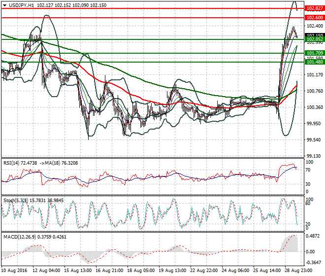Click the 100.360 price scale value
The width and height of the screenshot is (325, 276).
pyautogui.click(x=315, y=107)
